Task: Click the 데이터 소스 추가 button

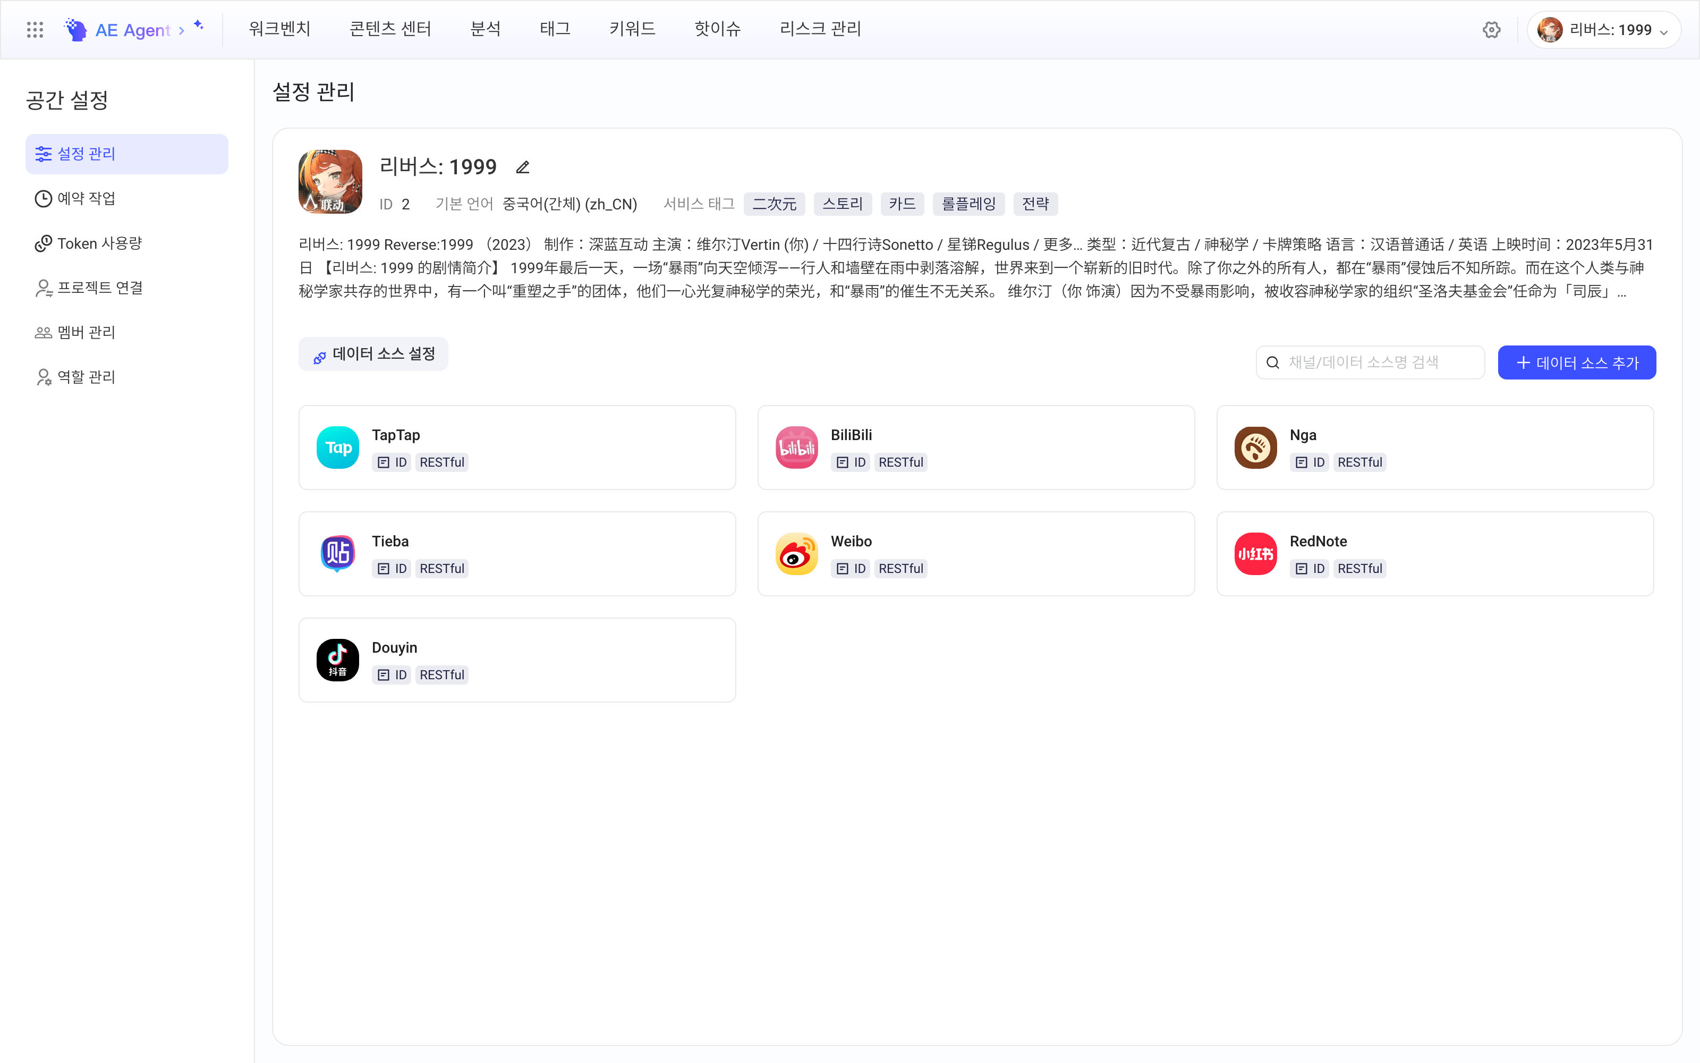Action: (1576, 363)
